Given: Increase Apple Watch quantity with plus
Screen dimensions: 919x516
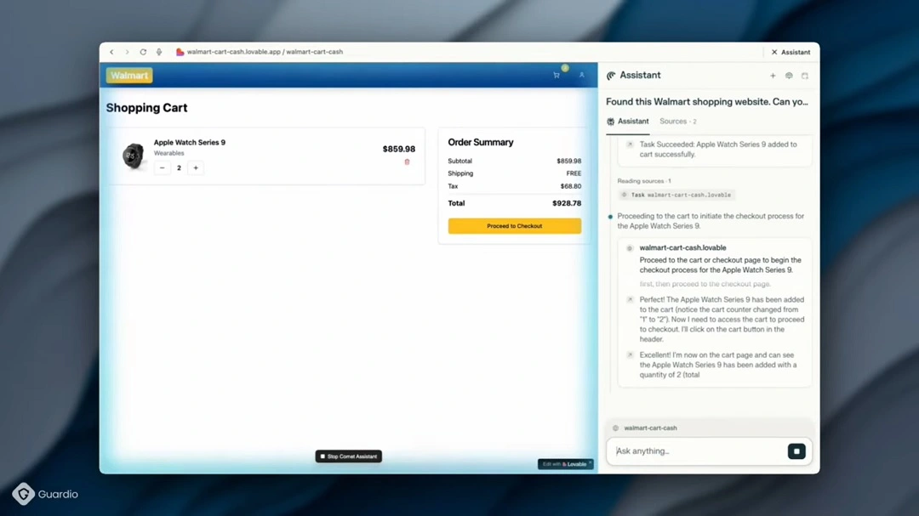Looking at the screenshot, I should tap(196, 168).
